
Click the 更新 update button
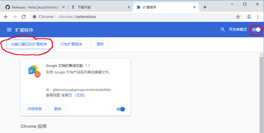pos(100,44)
